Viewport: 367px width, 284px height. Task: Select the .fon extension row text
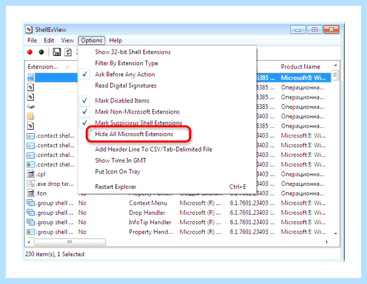(x=41, y=193)
